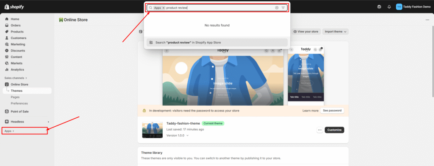This screenshot has height=166, width=434.
Task: Clear the search text
Action: pyautogui.click(x=277, y=8)
